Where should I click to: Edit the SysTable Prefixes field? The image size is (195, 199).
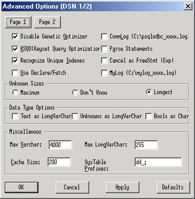[x=158, y=162]
